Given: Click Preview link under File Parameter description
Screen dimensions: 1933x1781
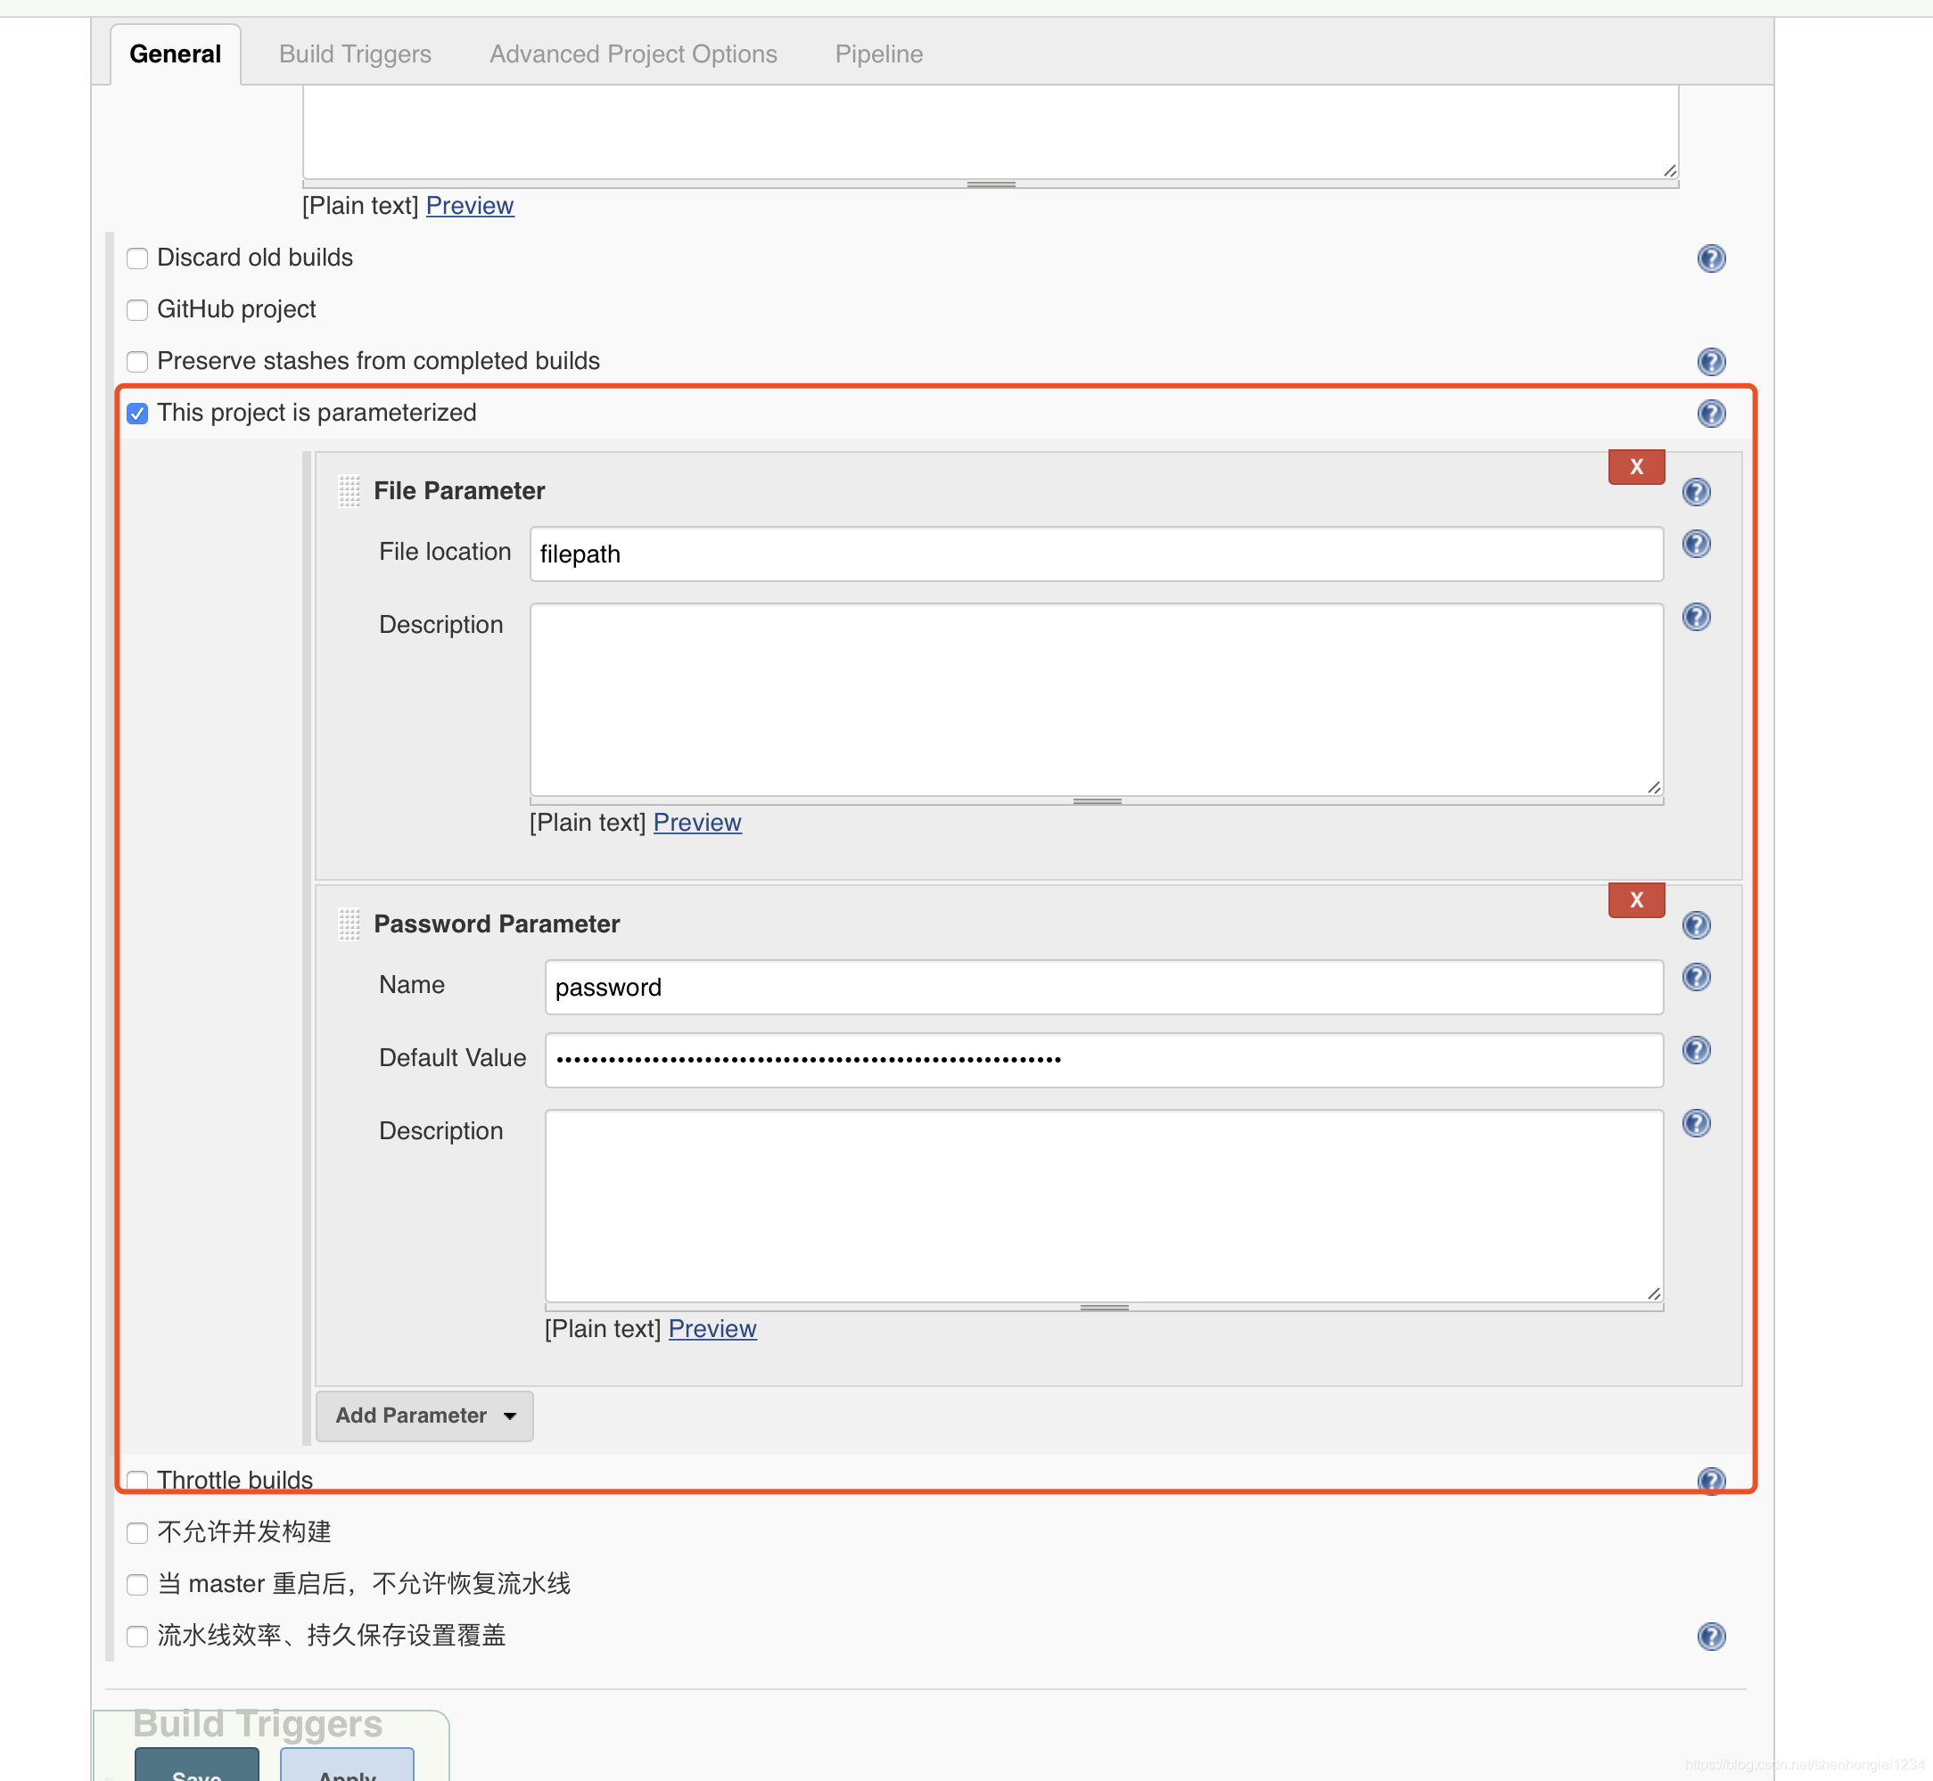Looking at the screenshot, I should (x=697, y=822).
